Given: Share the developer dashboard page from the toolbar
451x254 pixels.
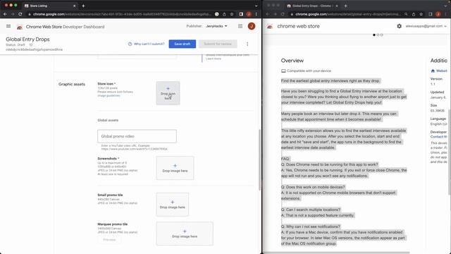Looking at the screenshot, I should (224, 14).
